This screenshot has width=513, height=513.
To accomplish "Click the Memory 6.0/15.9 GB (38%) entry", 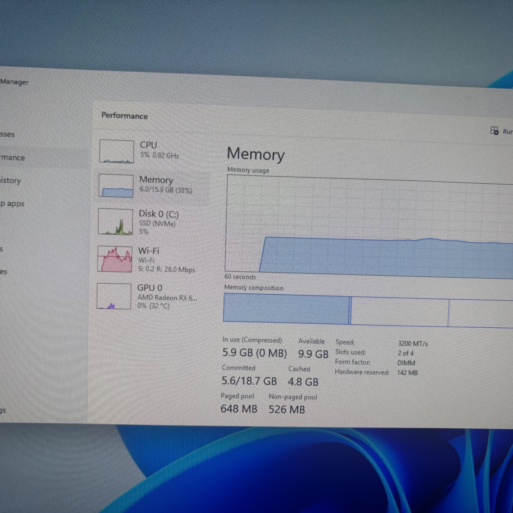I will [166, 185].
